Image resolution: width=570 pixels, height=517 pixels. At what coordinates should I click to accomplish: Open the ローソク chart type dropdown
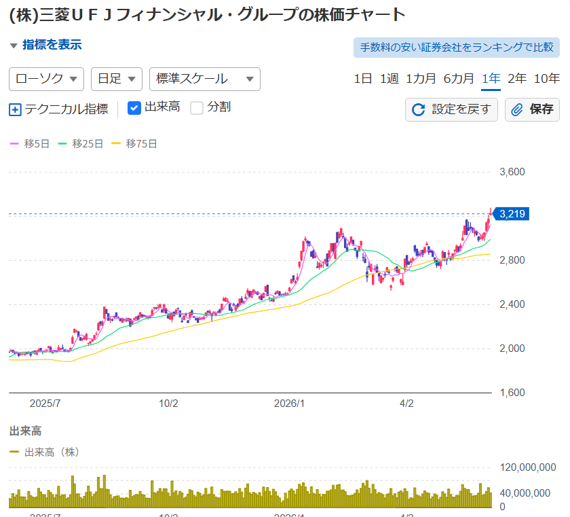point(47,79)
